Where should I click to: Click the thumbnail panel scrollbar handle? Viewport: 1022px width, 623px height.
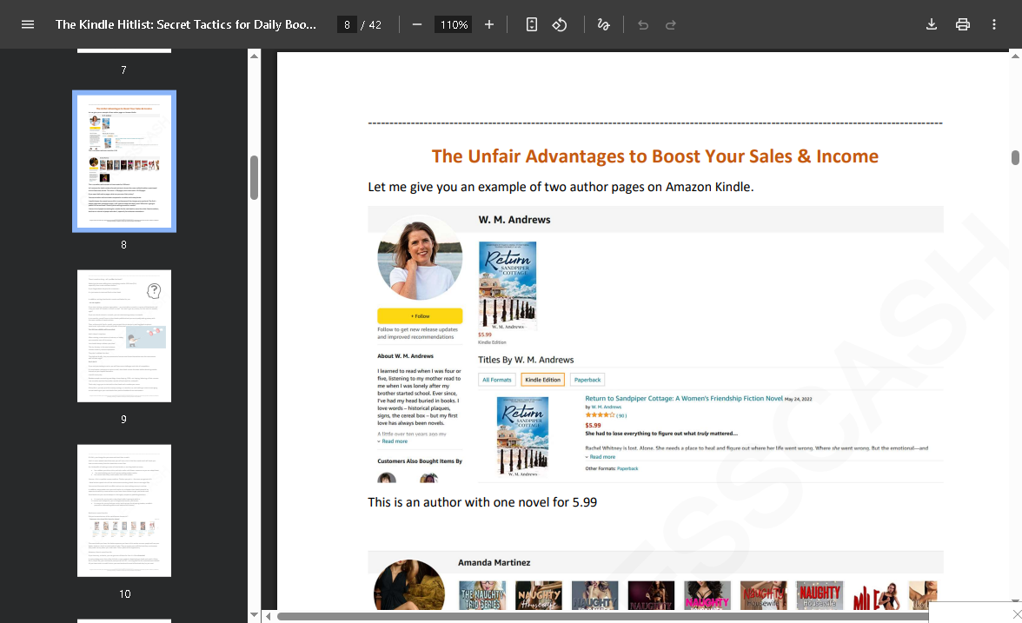tap(254, 177)
